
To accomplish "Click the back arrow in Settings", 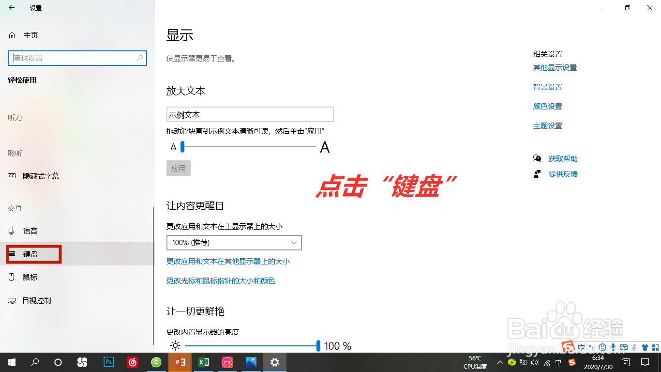I will (11, 8).
